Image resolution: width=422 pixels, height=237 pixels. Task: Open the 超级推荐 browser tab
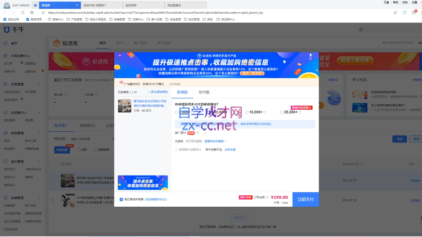click(x=144, y=5)
